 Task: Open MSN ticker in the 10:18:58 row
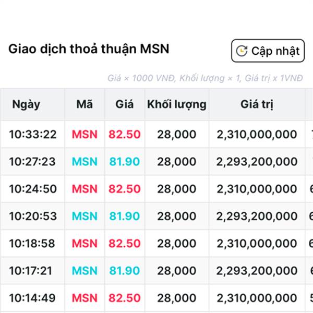tap(85, 243)
